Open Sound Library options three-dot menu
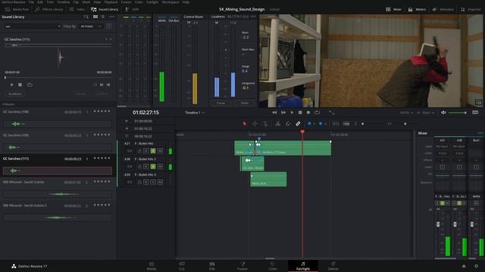485x272 pixels. [112, 17]
